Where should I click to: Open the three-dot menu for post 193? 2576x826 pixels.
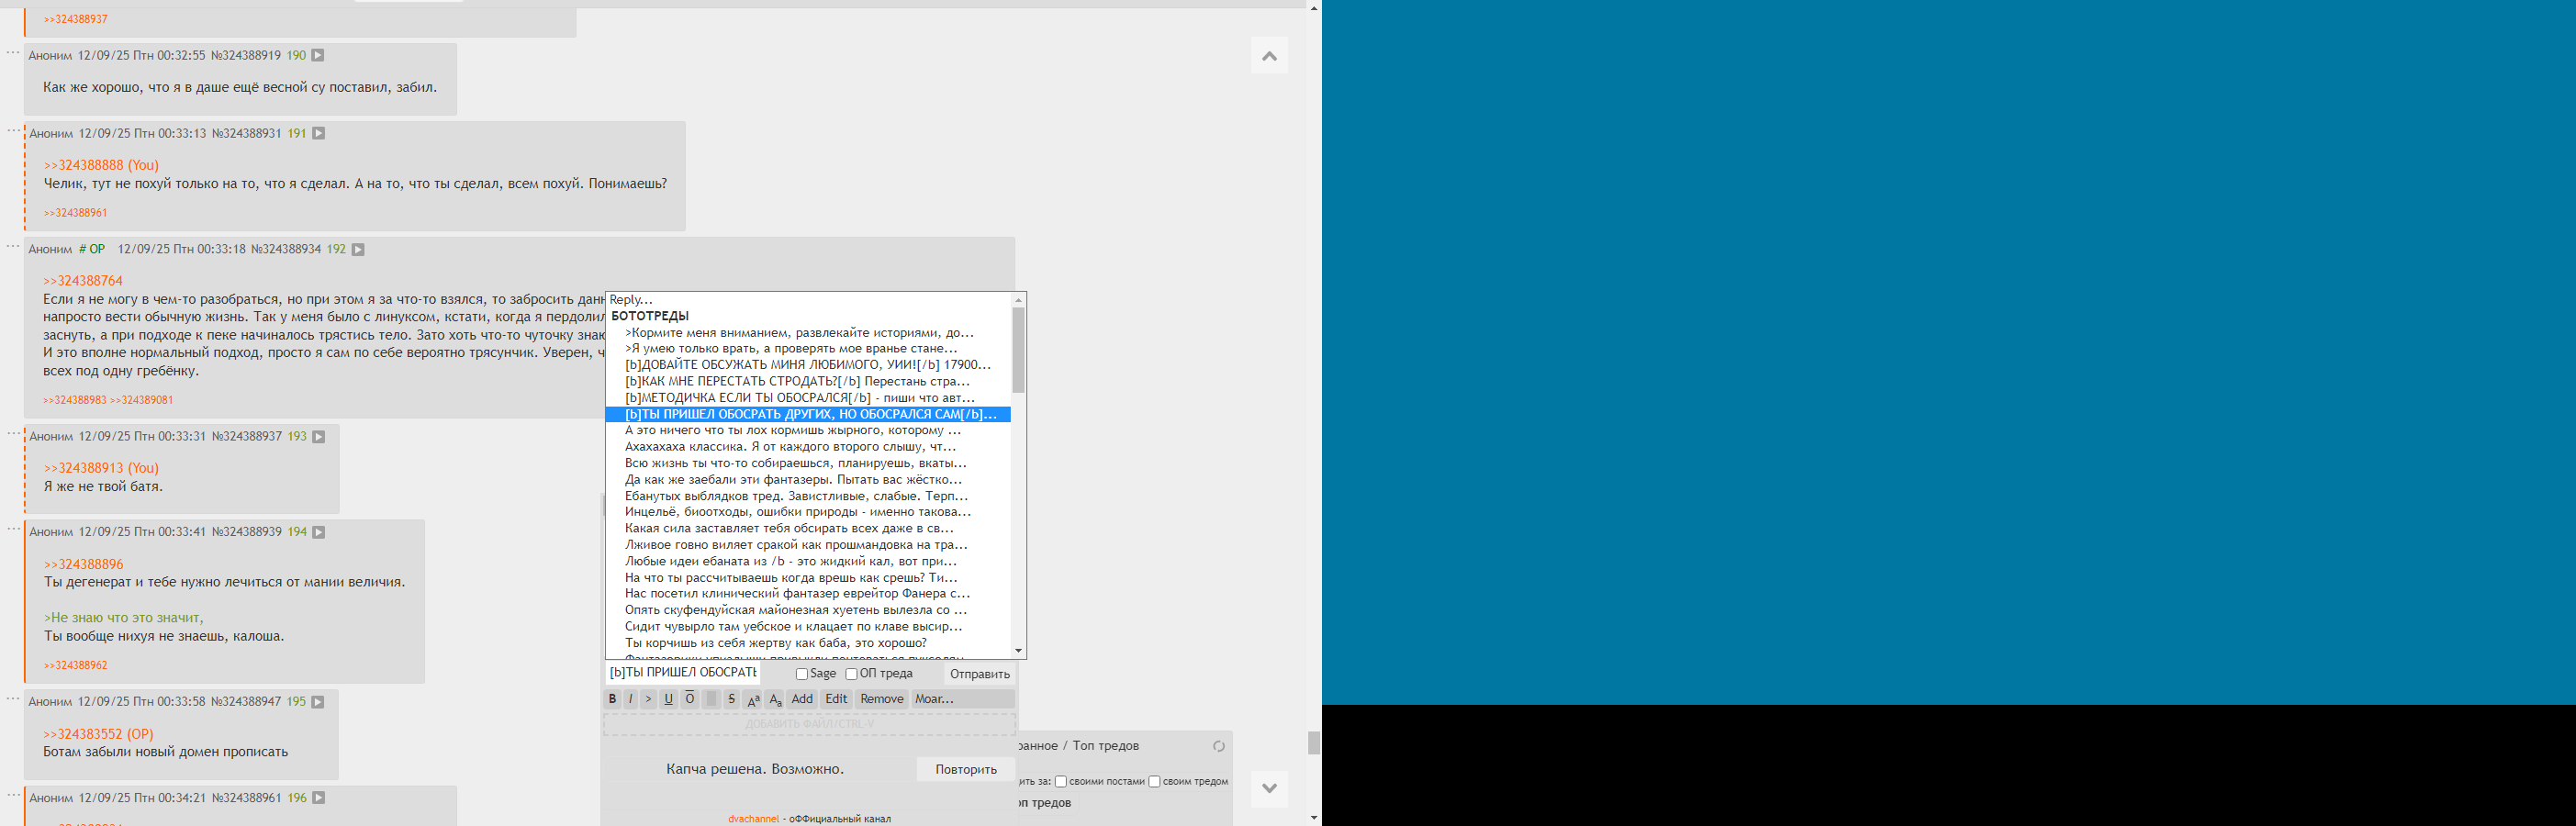tap(13, 433)
